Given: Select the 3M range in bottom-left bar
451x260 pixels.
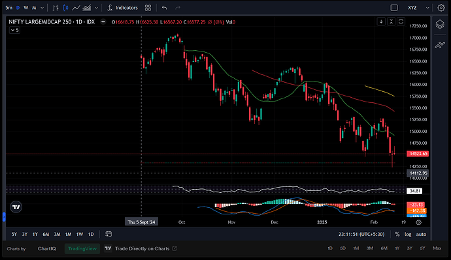Looking at the screenshot, I should click(x=58, y=234).
